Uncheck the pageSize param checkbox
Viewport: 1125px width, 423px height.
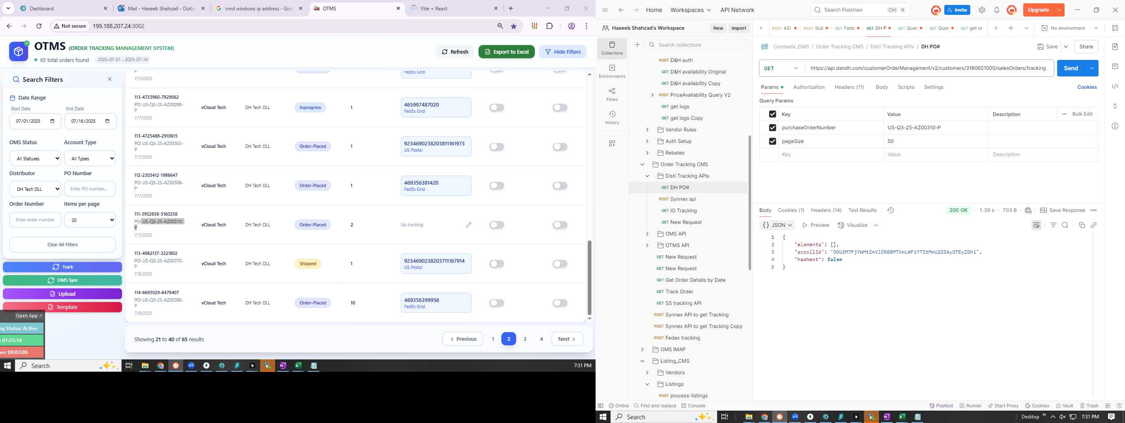(x=772, y=141)
